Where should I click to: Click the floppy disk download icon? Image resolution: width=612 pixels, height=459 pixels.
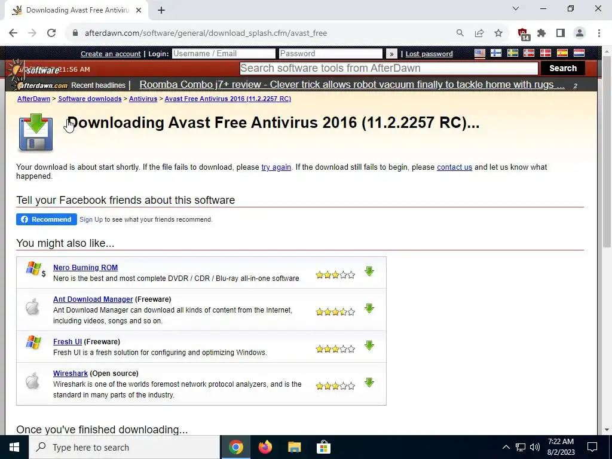click(x=35, y=132)
